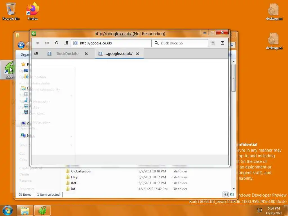Switch Explorer to large icons view
288x216 pixels.
click(x=232, y=194)
